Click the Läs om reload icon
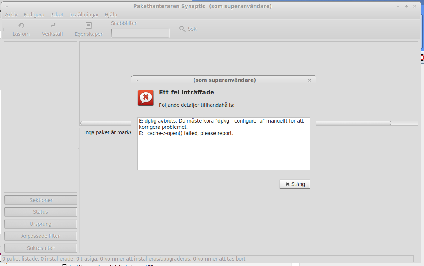424x266 pixels. click(21, 26)
